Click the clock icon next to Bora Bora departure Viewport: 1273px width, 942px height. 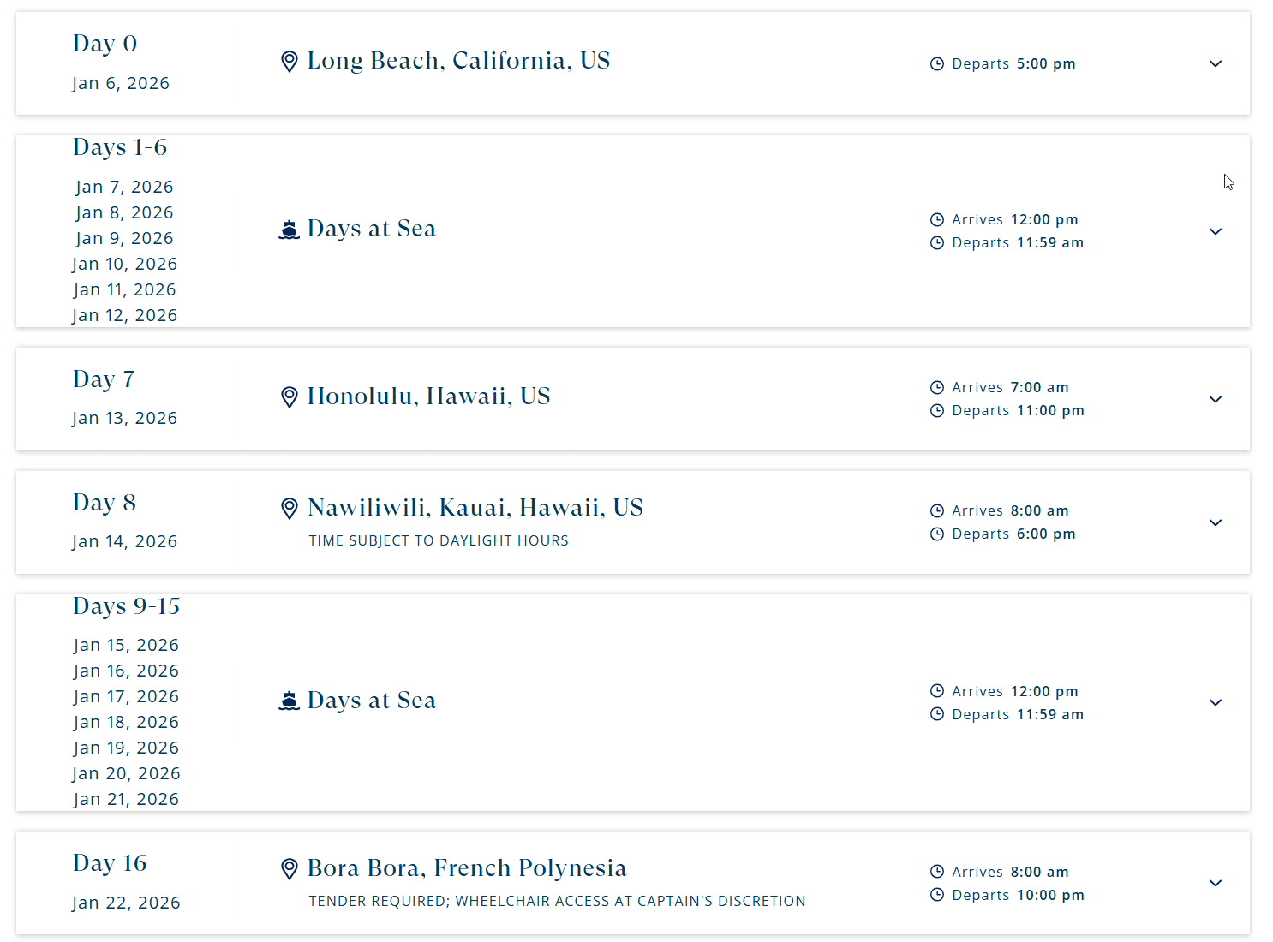937,895
